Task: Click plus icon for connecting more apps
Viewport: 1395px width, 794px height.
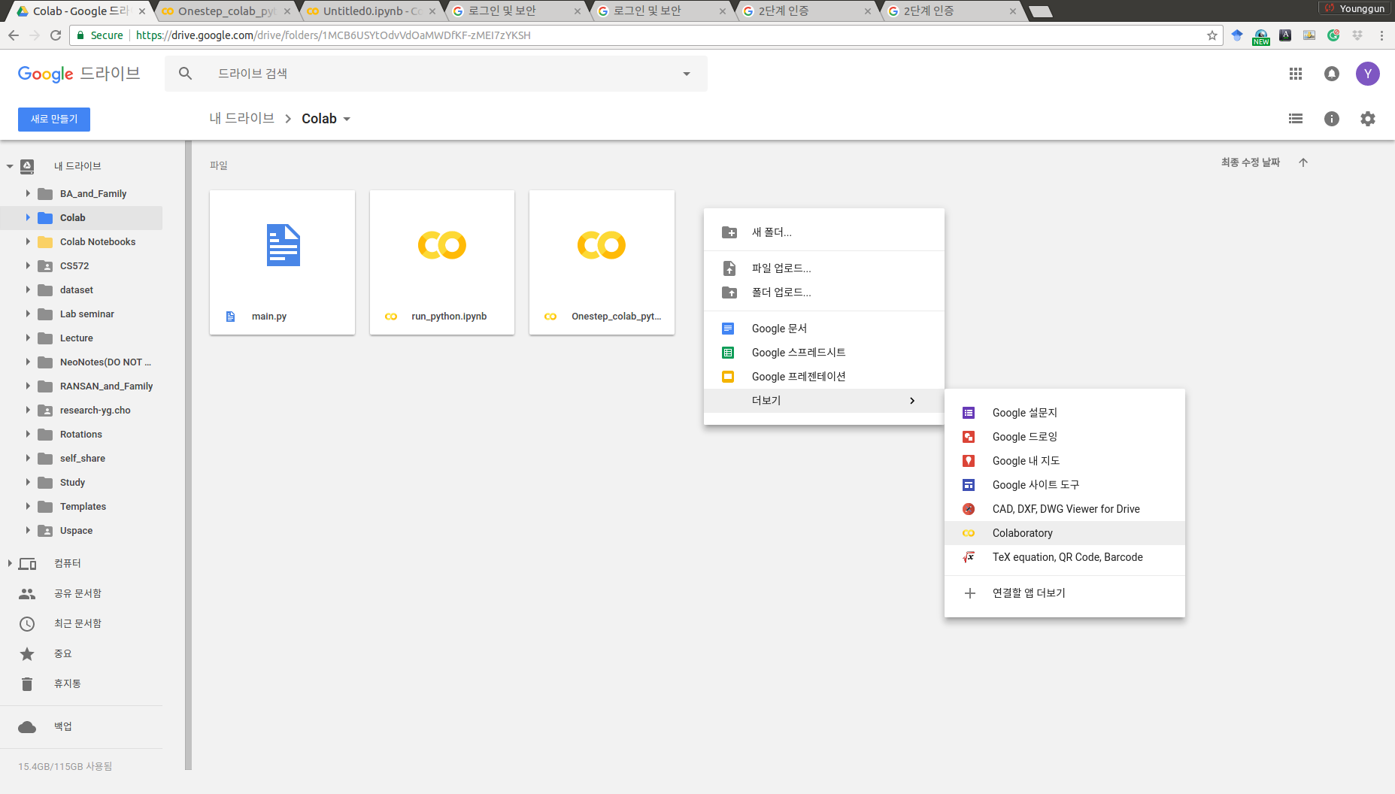Action: pyautogui.click(x=970, y=593)
